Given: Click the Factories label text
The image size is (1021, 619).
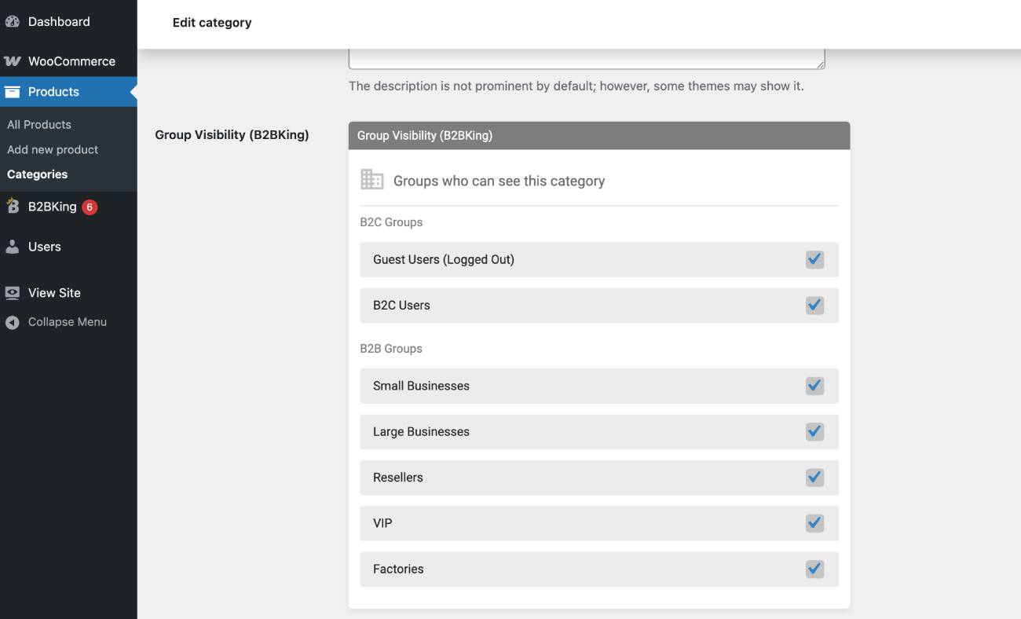Looking at the screenshot, I should 398,569.
